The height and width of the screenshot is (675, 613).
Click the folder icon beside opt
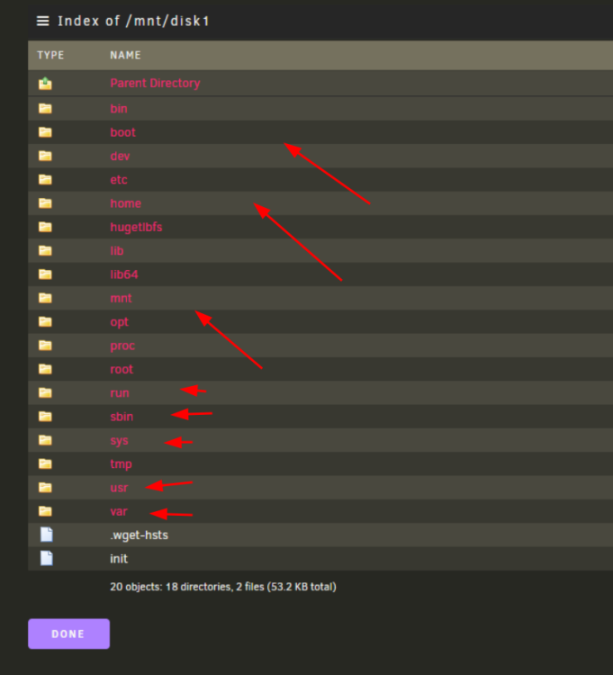coord(45,321)
